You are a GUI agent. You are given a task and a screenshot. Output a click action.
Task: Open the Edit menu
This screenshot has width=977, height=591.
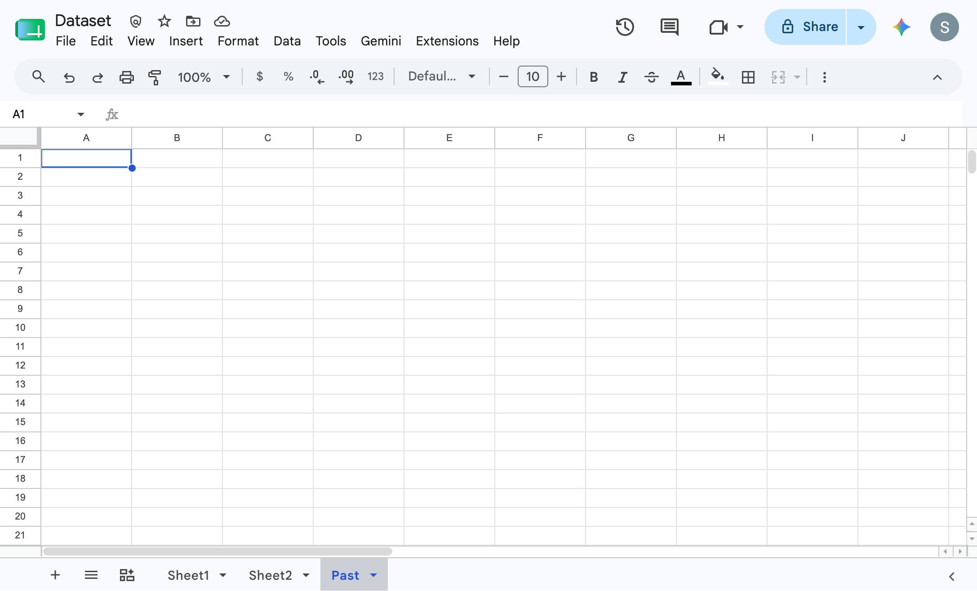(x=102, y=41)
